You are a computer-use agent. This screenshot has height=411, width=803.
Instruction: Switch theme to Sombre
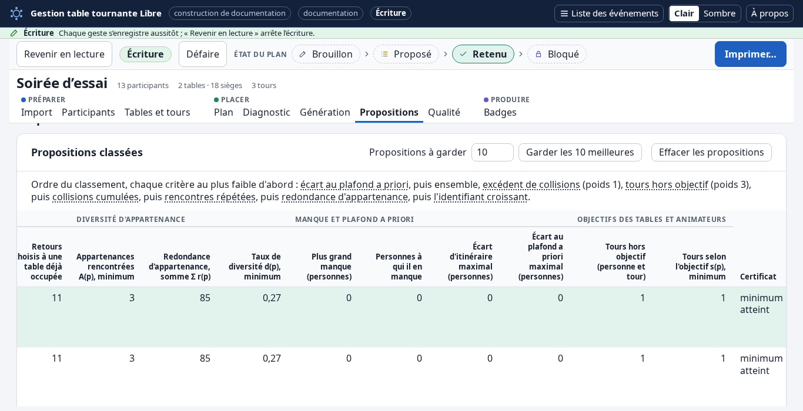[x=720, y=14]
